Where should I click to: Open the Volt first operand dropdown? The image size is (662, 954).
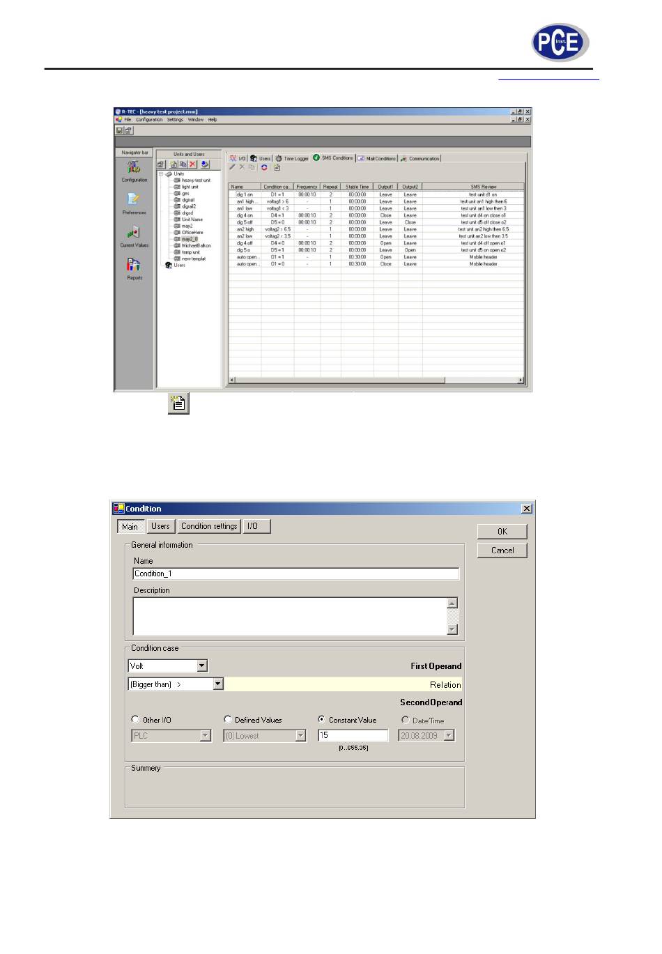[x=202, y=666]
